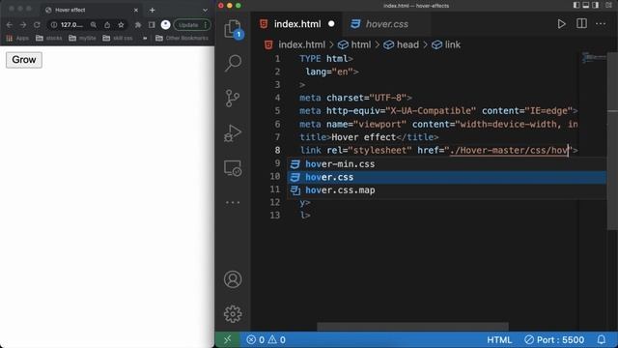Go forward in the browser
618x348 pixels.
23,25
